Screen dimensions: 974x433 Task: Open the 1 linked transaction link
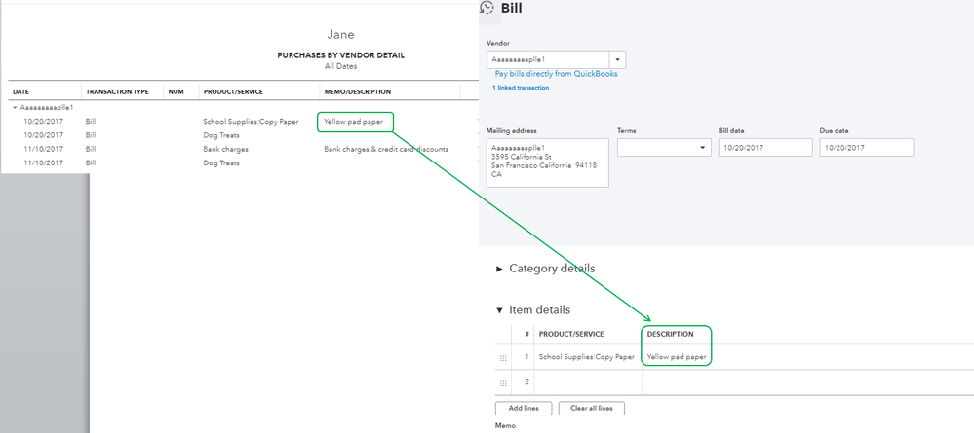520,88
